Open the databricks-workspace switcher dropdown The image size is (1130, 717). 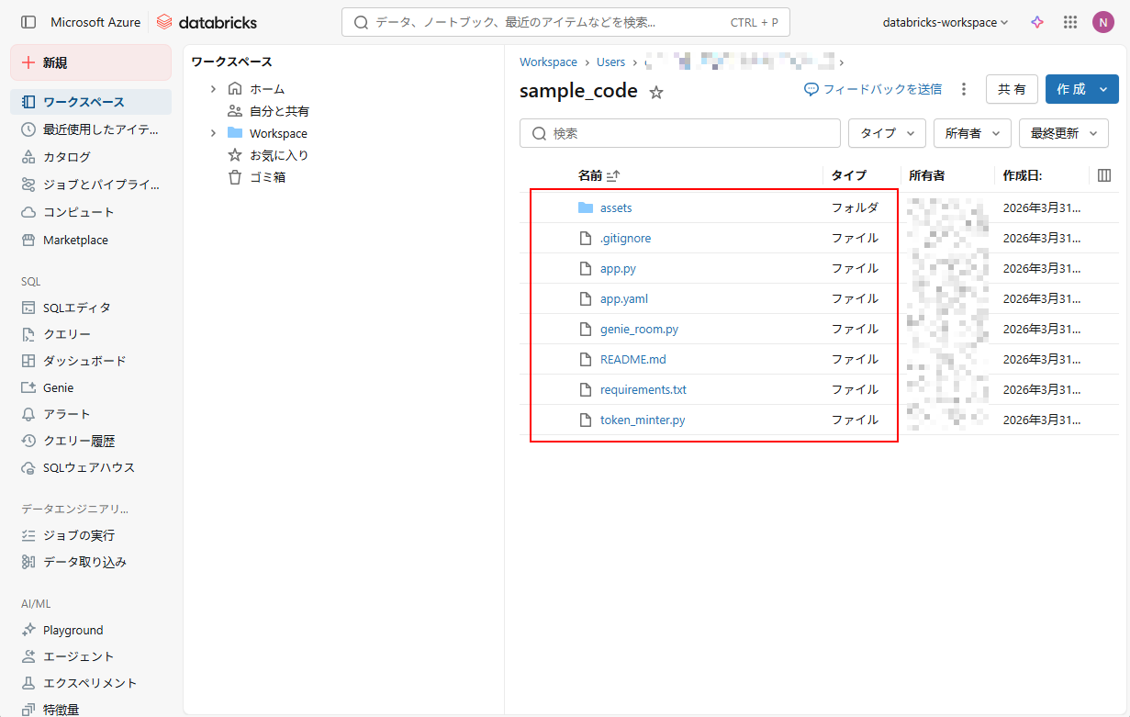pyautogui.click(x=945, y=22)
